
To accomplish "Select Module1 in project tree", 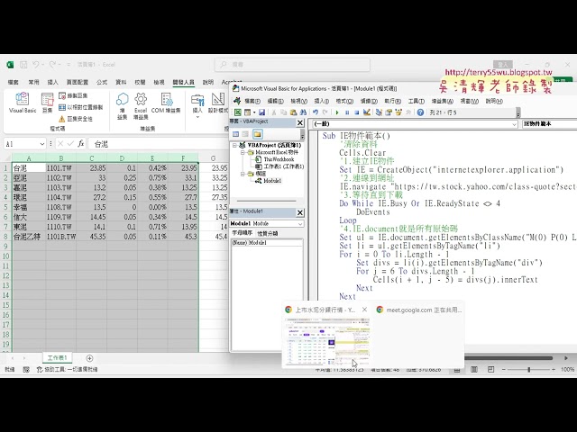I will (272, 181).
